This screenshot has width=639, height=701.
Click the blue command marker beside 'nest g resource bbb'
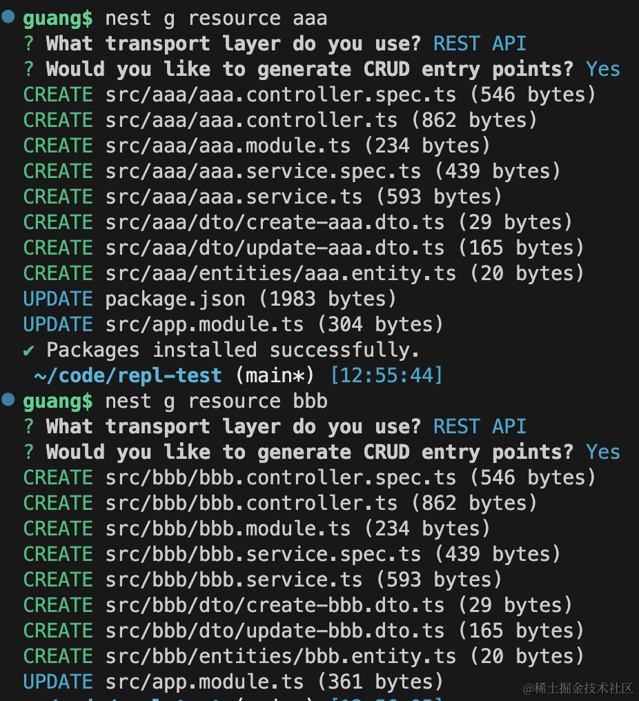click(8, 399)
